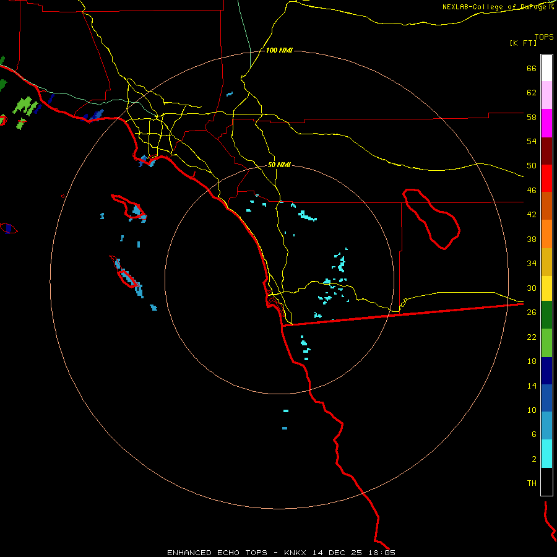Select the light blue legend color band
The image size is (557, 557).
pos(546,426)
